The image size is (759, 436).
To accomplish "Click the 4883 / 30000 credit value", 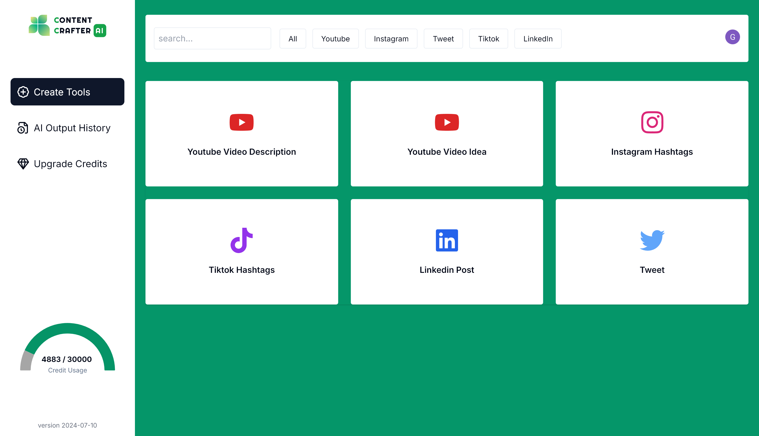I will pyautogui.click(x=66, y=359).
